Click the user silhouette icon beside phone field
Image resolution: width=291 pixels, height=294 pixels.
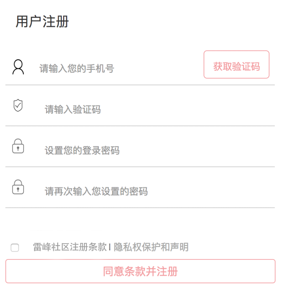[18, 67]
